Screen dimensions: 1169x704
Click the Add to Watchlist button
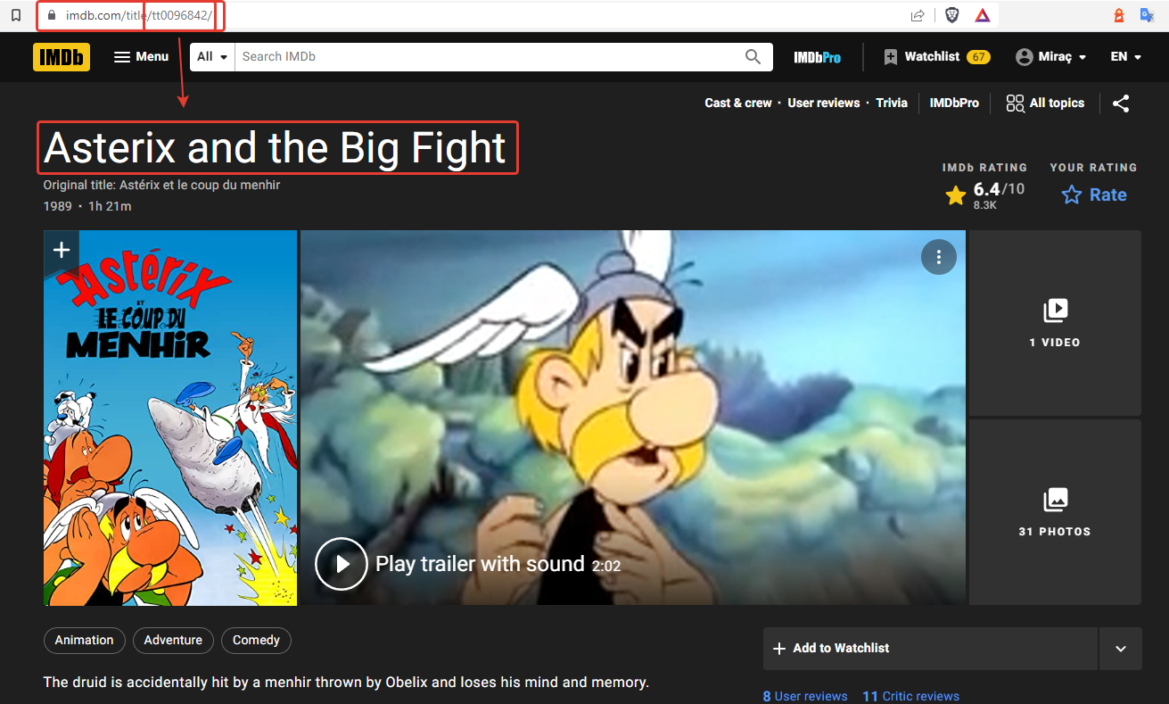(x=930, y=649)
